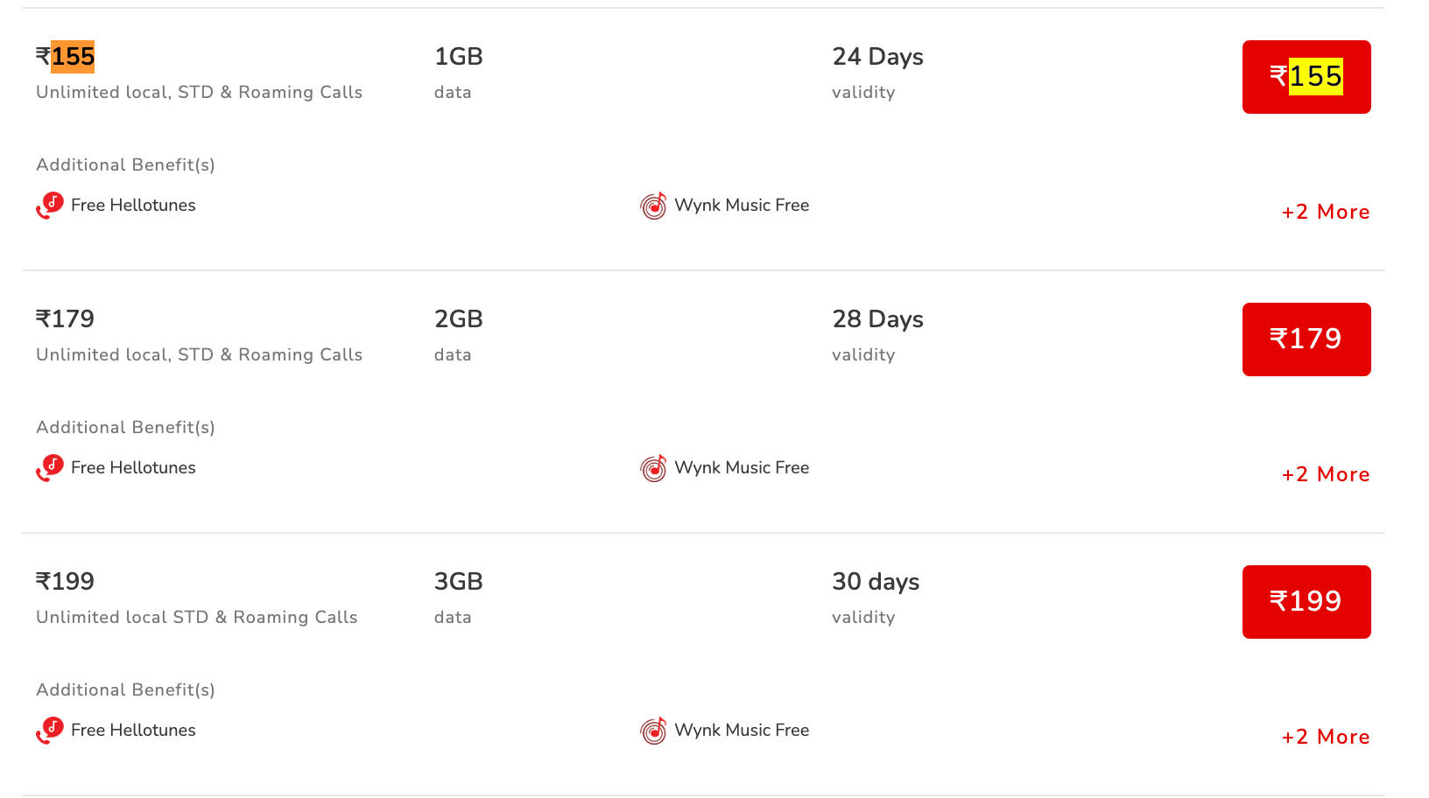Click the Wynk Music icon for ₹155 plan

pos(651,206)
